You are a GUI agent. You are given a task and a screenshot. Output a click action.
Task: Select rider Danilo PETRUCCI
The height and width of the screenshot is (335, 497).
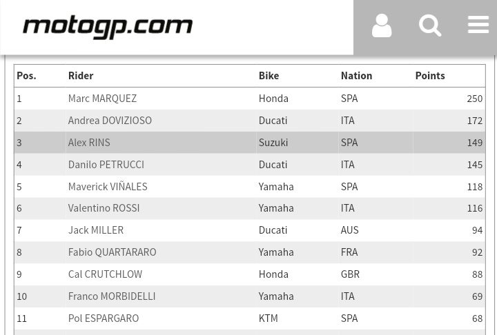[106, 165]
